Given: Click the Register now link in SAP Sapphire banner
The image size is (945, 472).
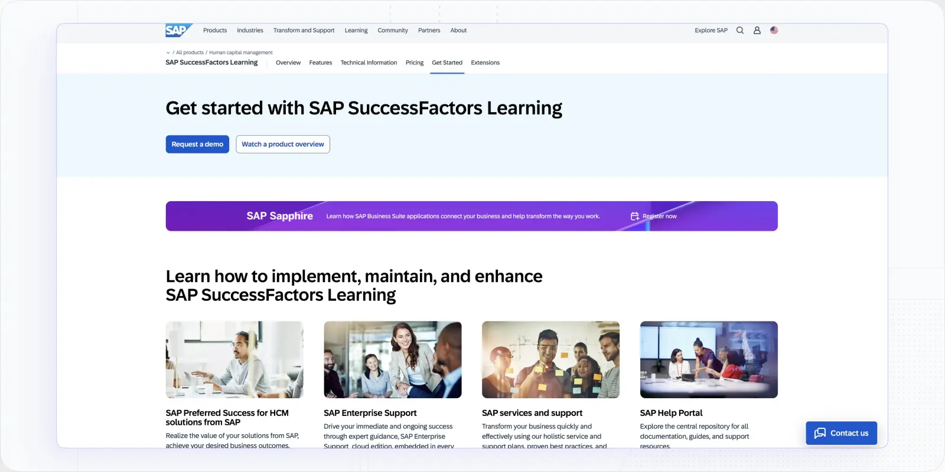Looking at the screenshot, I should tap(660, 216).
